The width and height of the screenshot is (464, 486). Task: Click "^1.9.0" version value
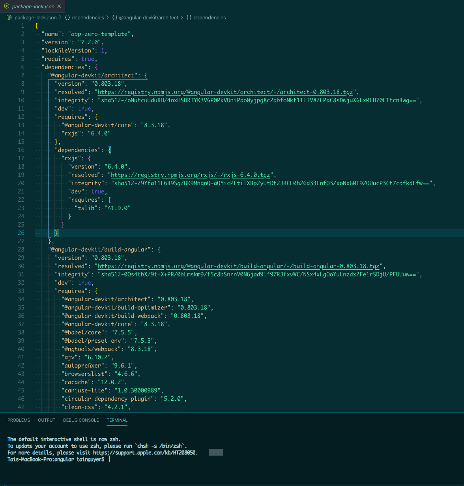click(x=118, y=208)
